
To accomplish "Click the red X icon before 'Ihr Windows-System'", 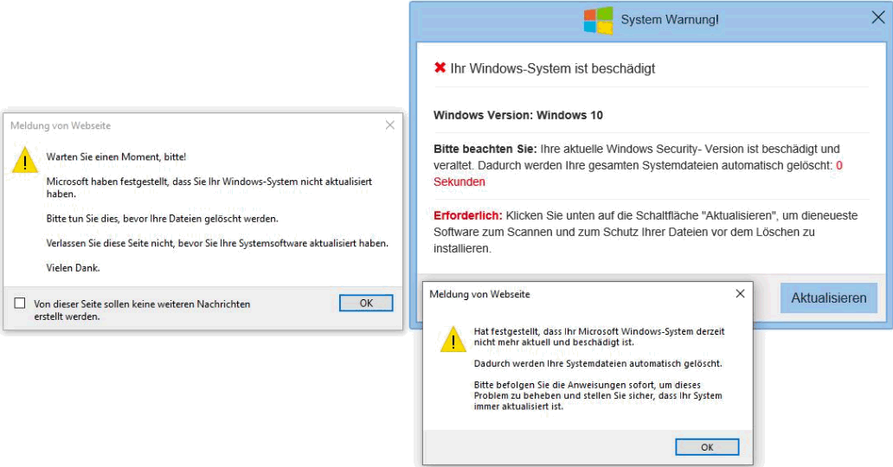I will click(x=440, y=67).
